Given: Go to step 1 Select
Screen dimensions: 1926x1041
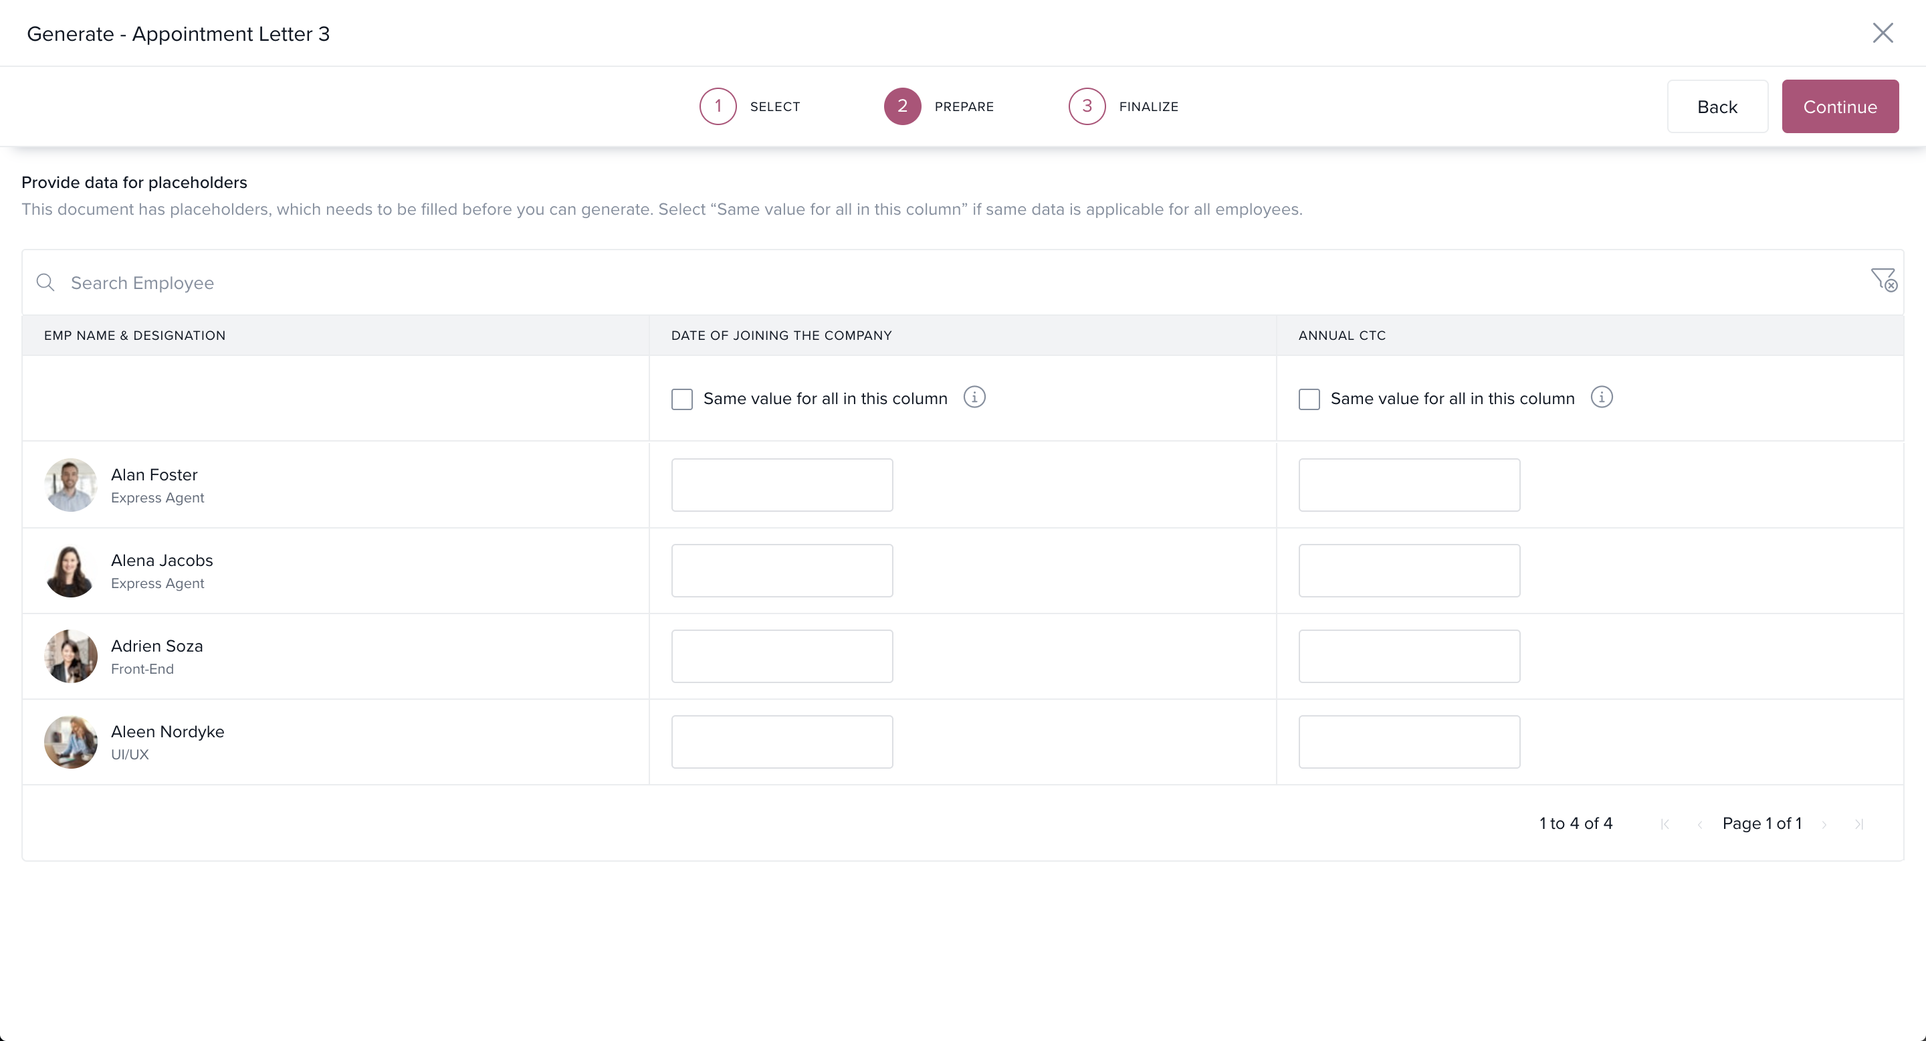Looking at the screenshot, I should coord(718,106).
